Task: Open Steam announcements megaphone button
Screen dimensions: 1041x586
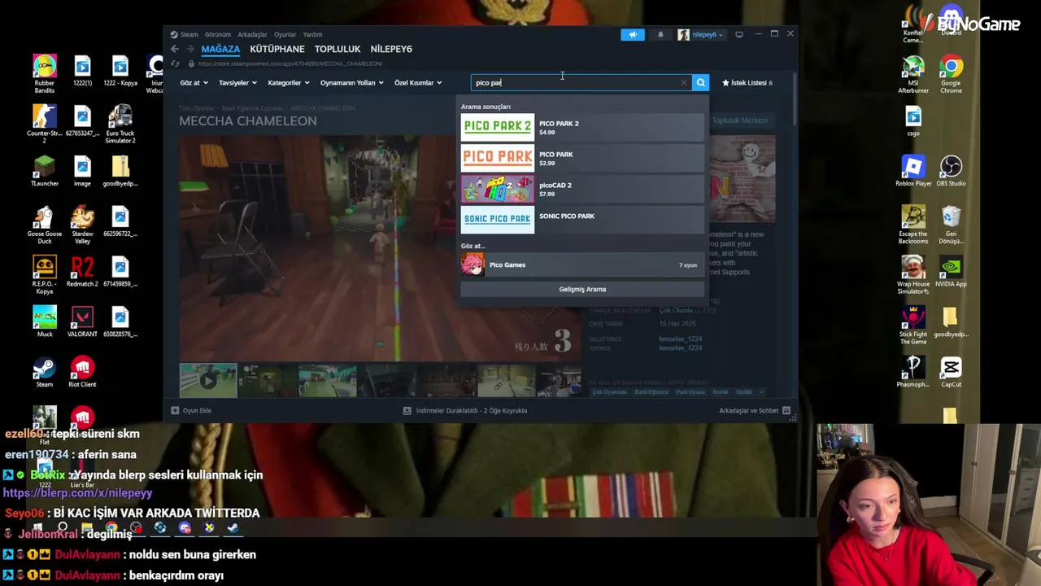Action: (x=633, y=34)
